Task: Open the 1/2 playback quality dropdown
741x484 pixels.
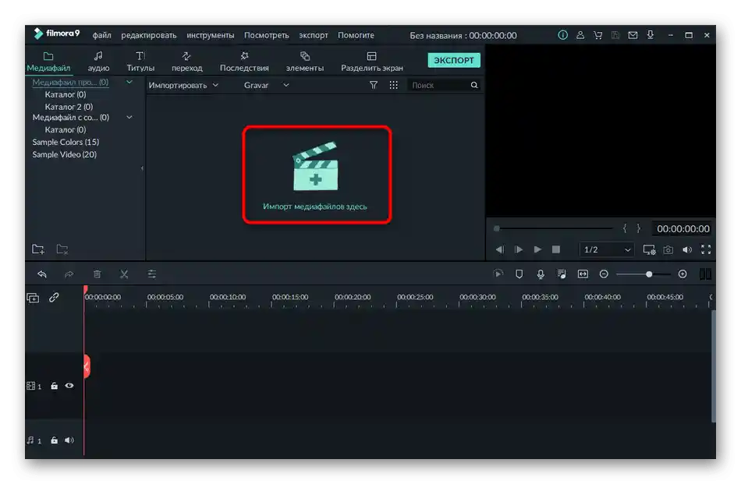Action: [607, 249]
